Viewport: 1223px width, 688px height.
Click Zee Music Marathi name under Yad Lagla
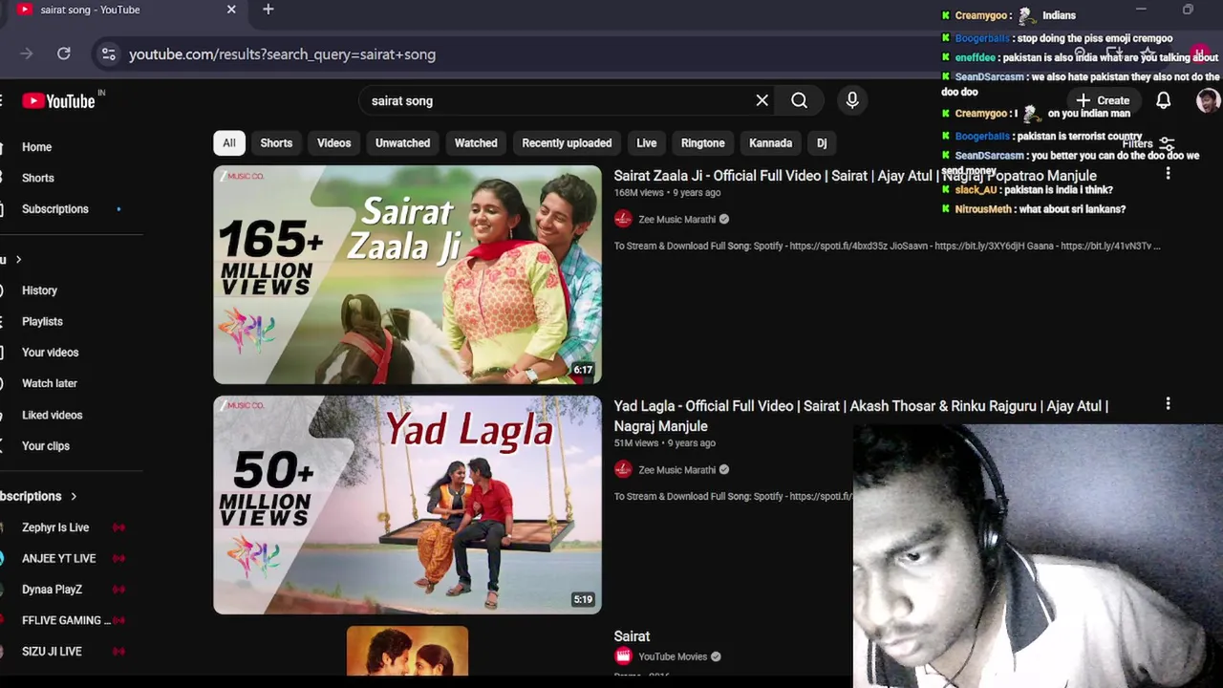[676, 469]
